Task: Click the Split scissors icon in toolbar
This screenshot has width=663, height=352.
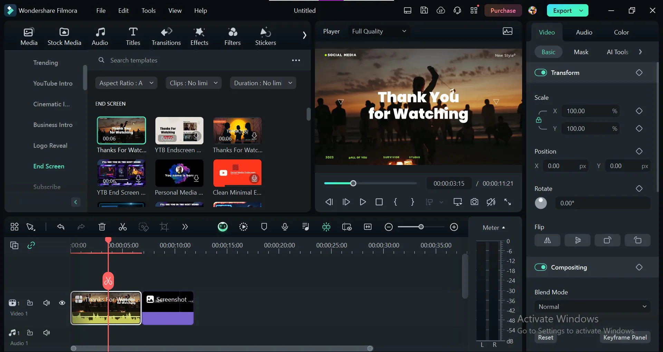Action: pos(123,227)
